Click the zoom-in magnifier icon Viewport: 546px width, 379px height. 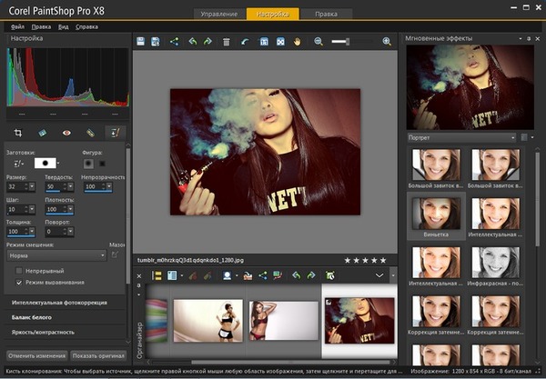pyautogui.click(x=387, y=42)
